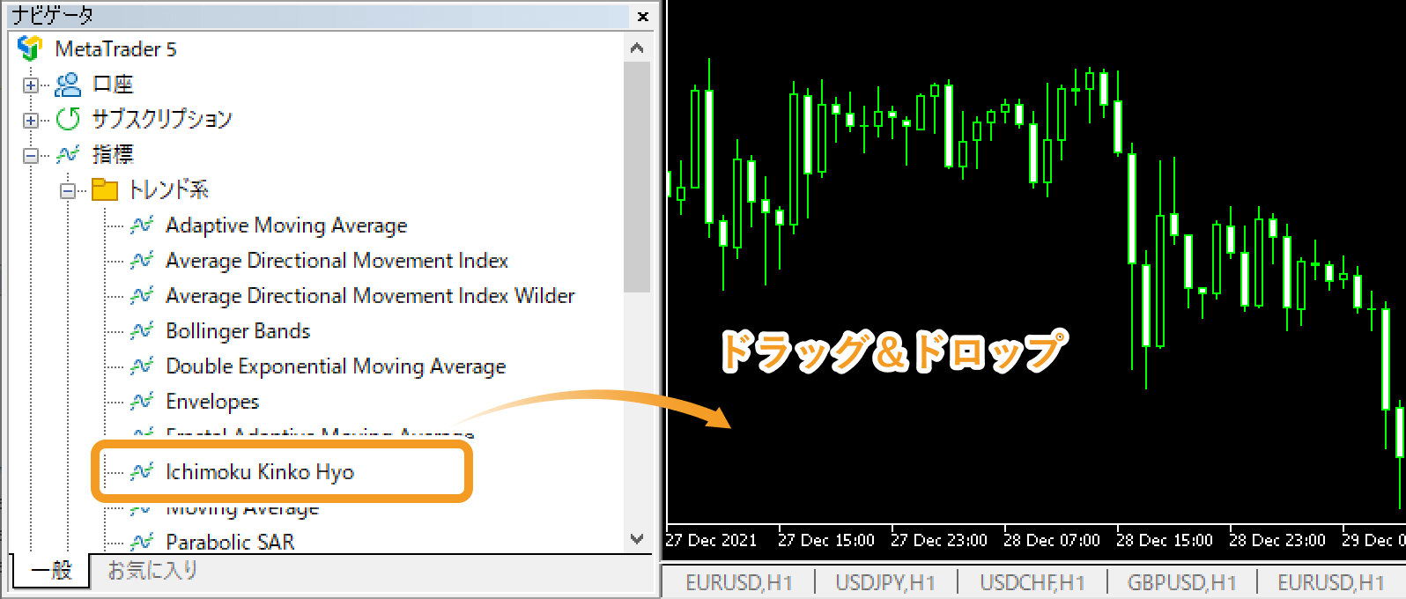Expand the 口座 tree node

point(31,85)
